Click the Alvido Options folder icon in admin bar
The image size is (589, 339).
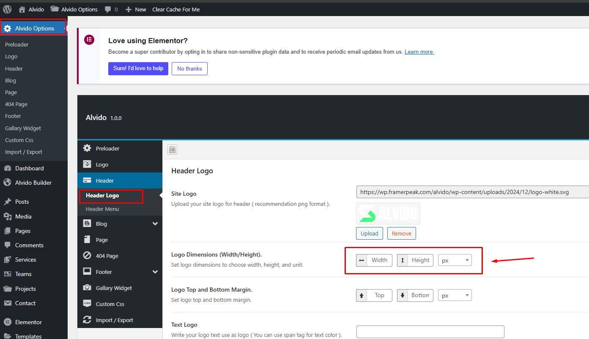tap(55, 9)
